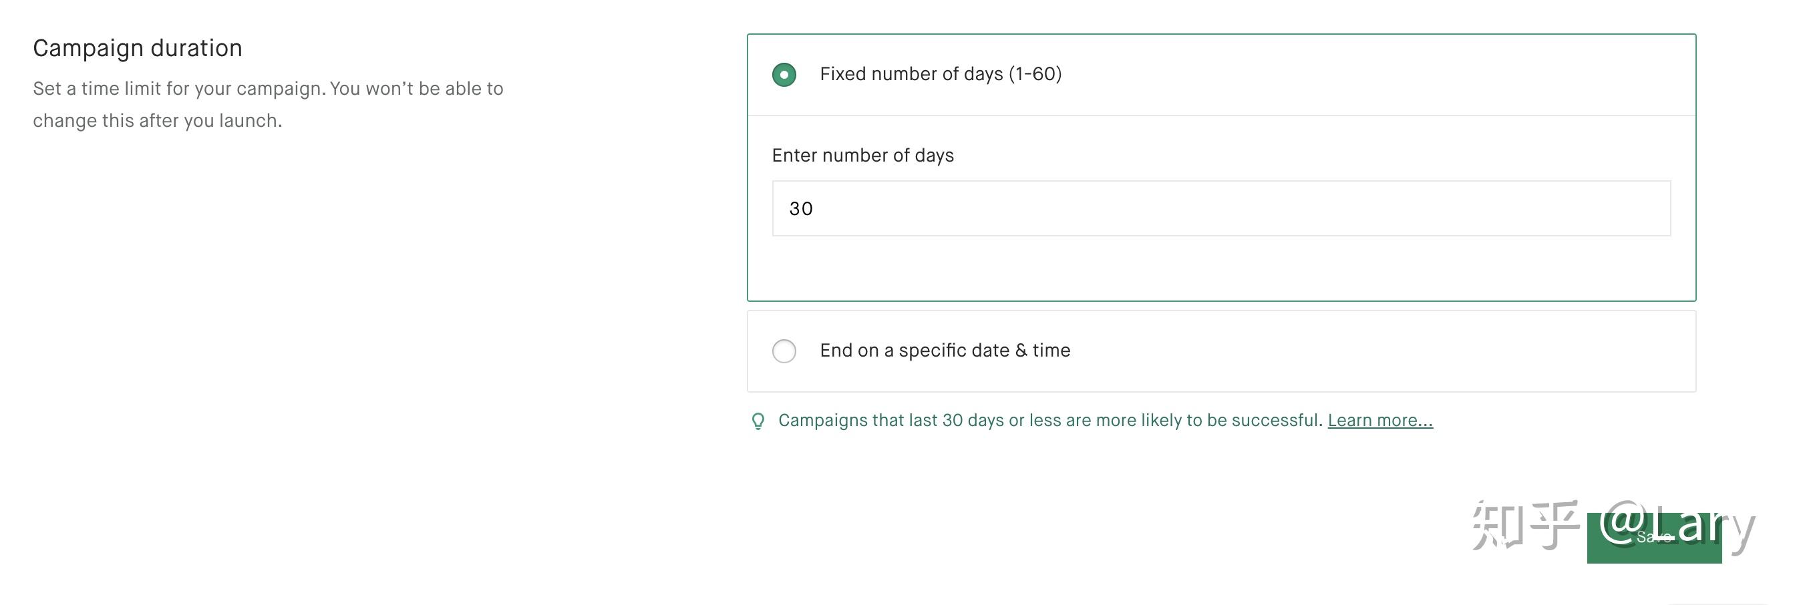Click the "Fixed number of days (1-60)" label
The width and height of the screenshot is (1801, 605).
tap(941, 74)
